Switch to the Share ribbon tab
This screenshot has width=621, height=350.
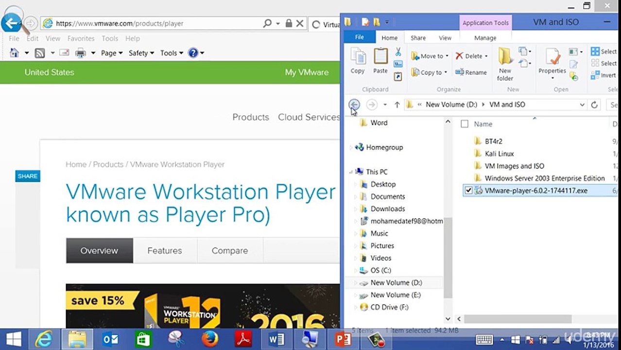tap(418, 38)
